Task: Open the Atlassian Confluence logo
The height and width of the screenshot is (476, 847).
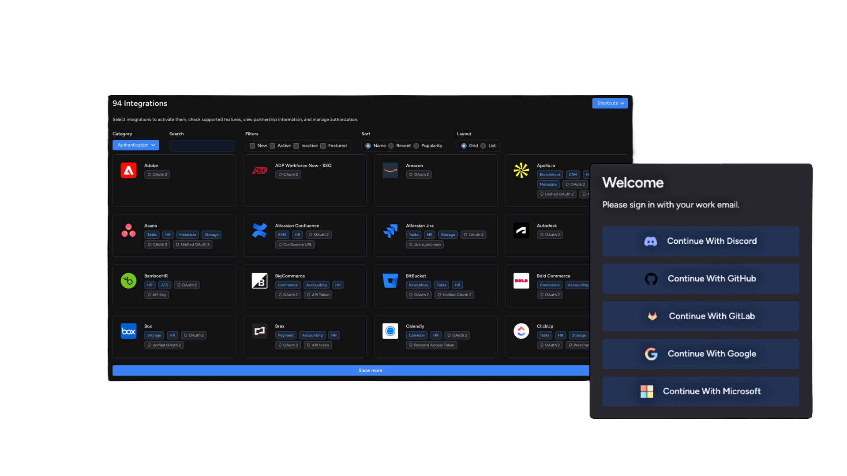Action: click(259, 230)
